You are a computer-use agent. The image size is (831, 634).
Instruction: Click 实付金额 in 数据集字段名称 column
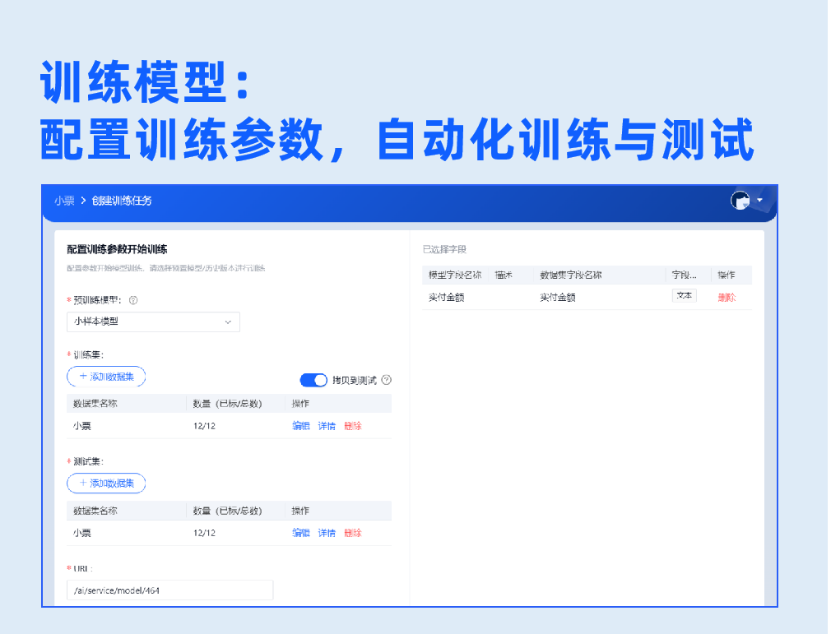(x=558, y=297)
